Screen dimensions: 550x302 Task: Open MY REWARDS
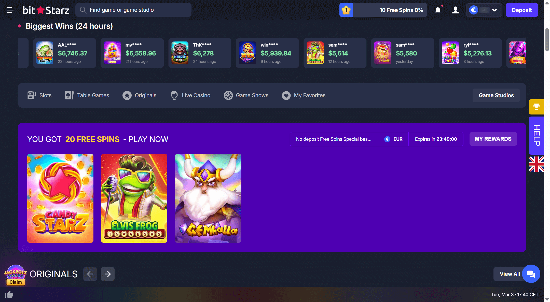(x=493, y=139)
